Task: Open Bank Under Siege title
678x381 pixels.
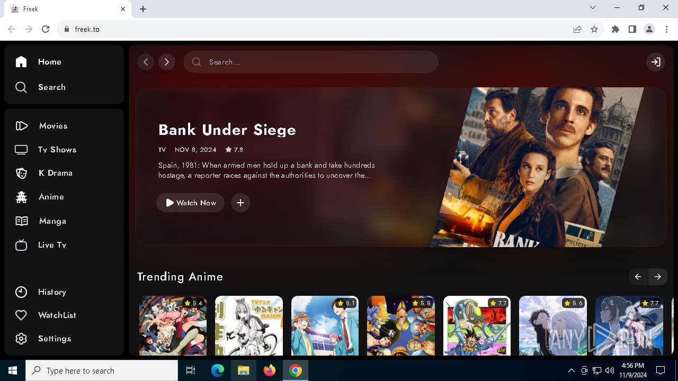Action: click(x=227, y=130)
